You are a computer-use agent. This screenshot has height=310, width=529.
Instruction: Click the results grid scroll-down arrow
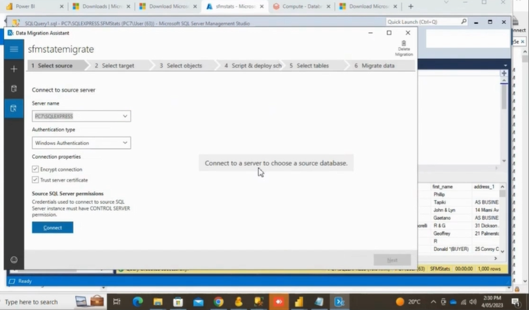point(502,252)
